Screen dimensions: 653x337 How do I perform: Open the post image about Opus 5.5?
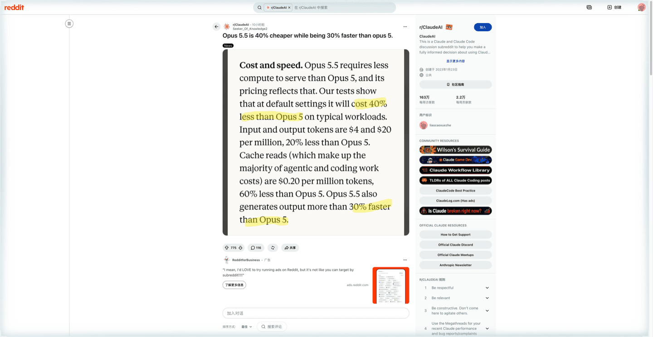(316, 142)
